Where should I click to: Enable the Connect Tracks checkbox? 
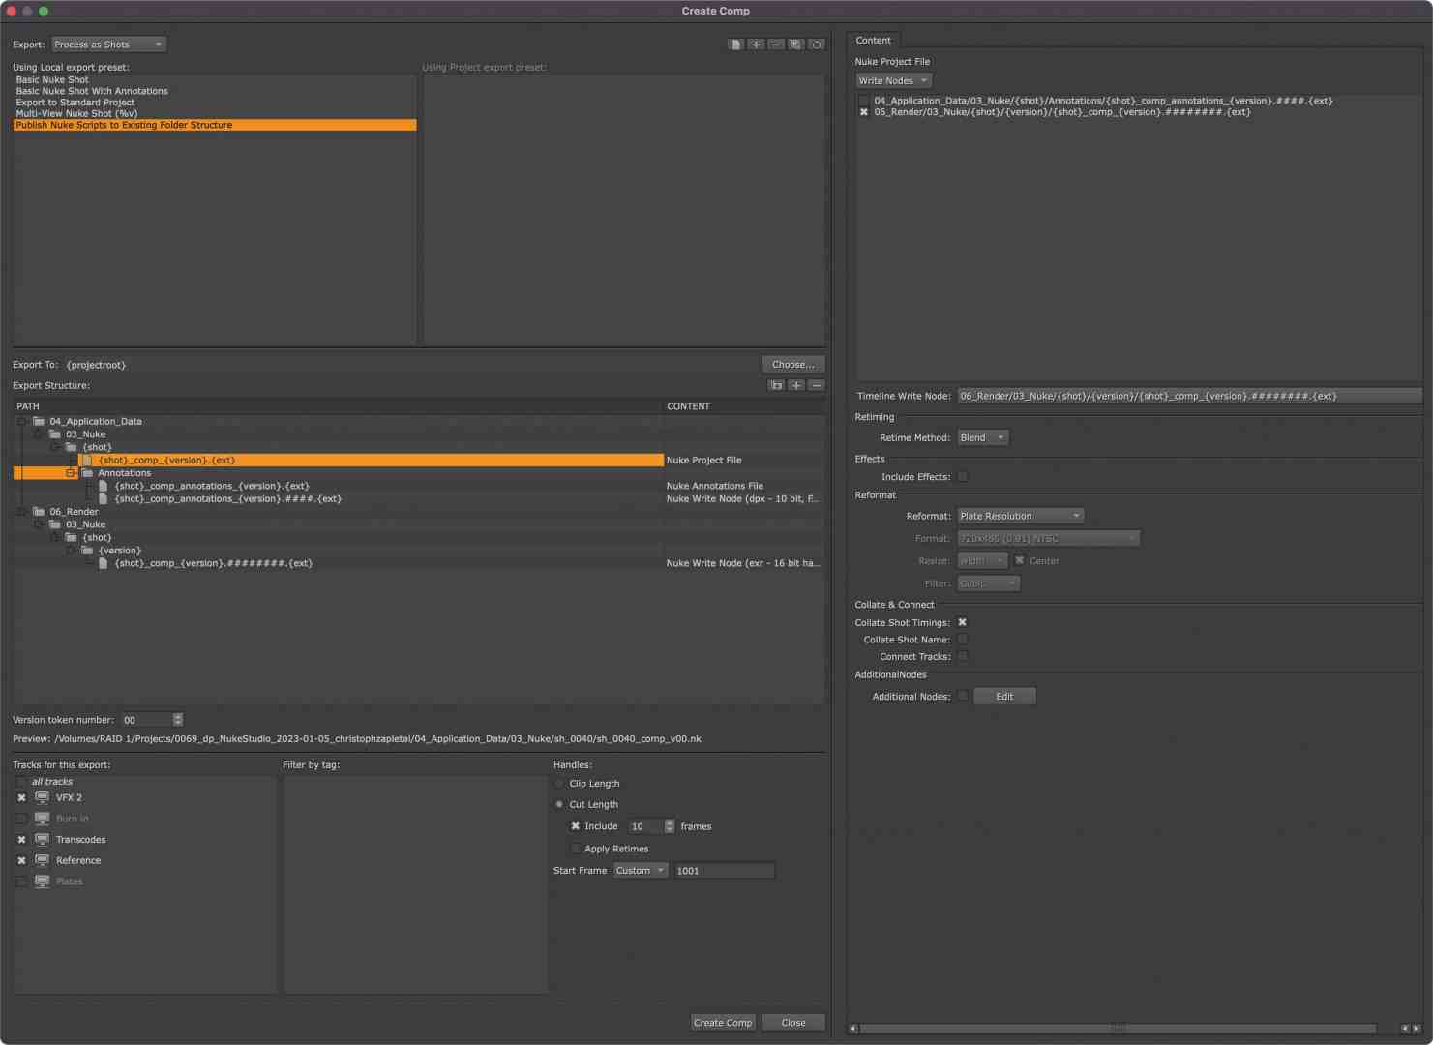click(x=963, y=657)
